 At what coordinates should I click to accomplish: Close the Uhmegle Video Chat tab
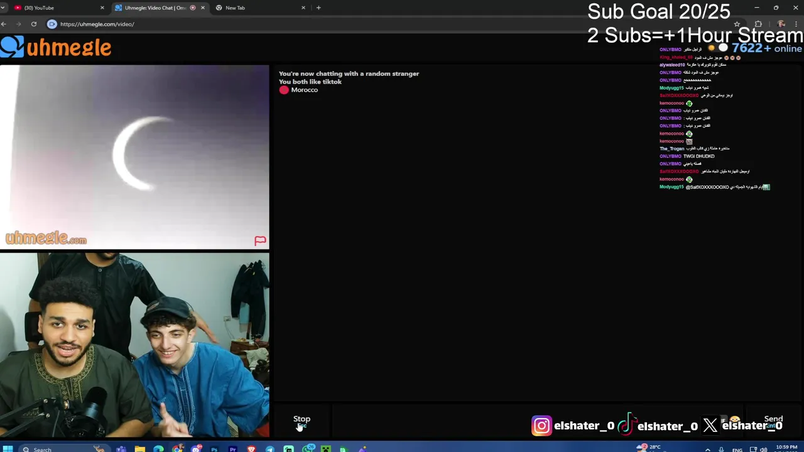pos(202,8)
